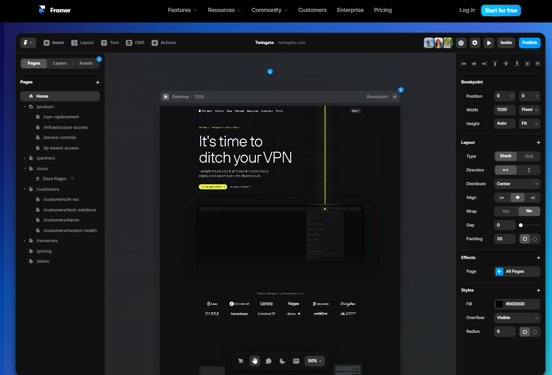Select the Insert tool in the toolbar
The height and width of the screenshot is (375, 552).
(x=54, y=43)
